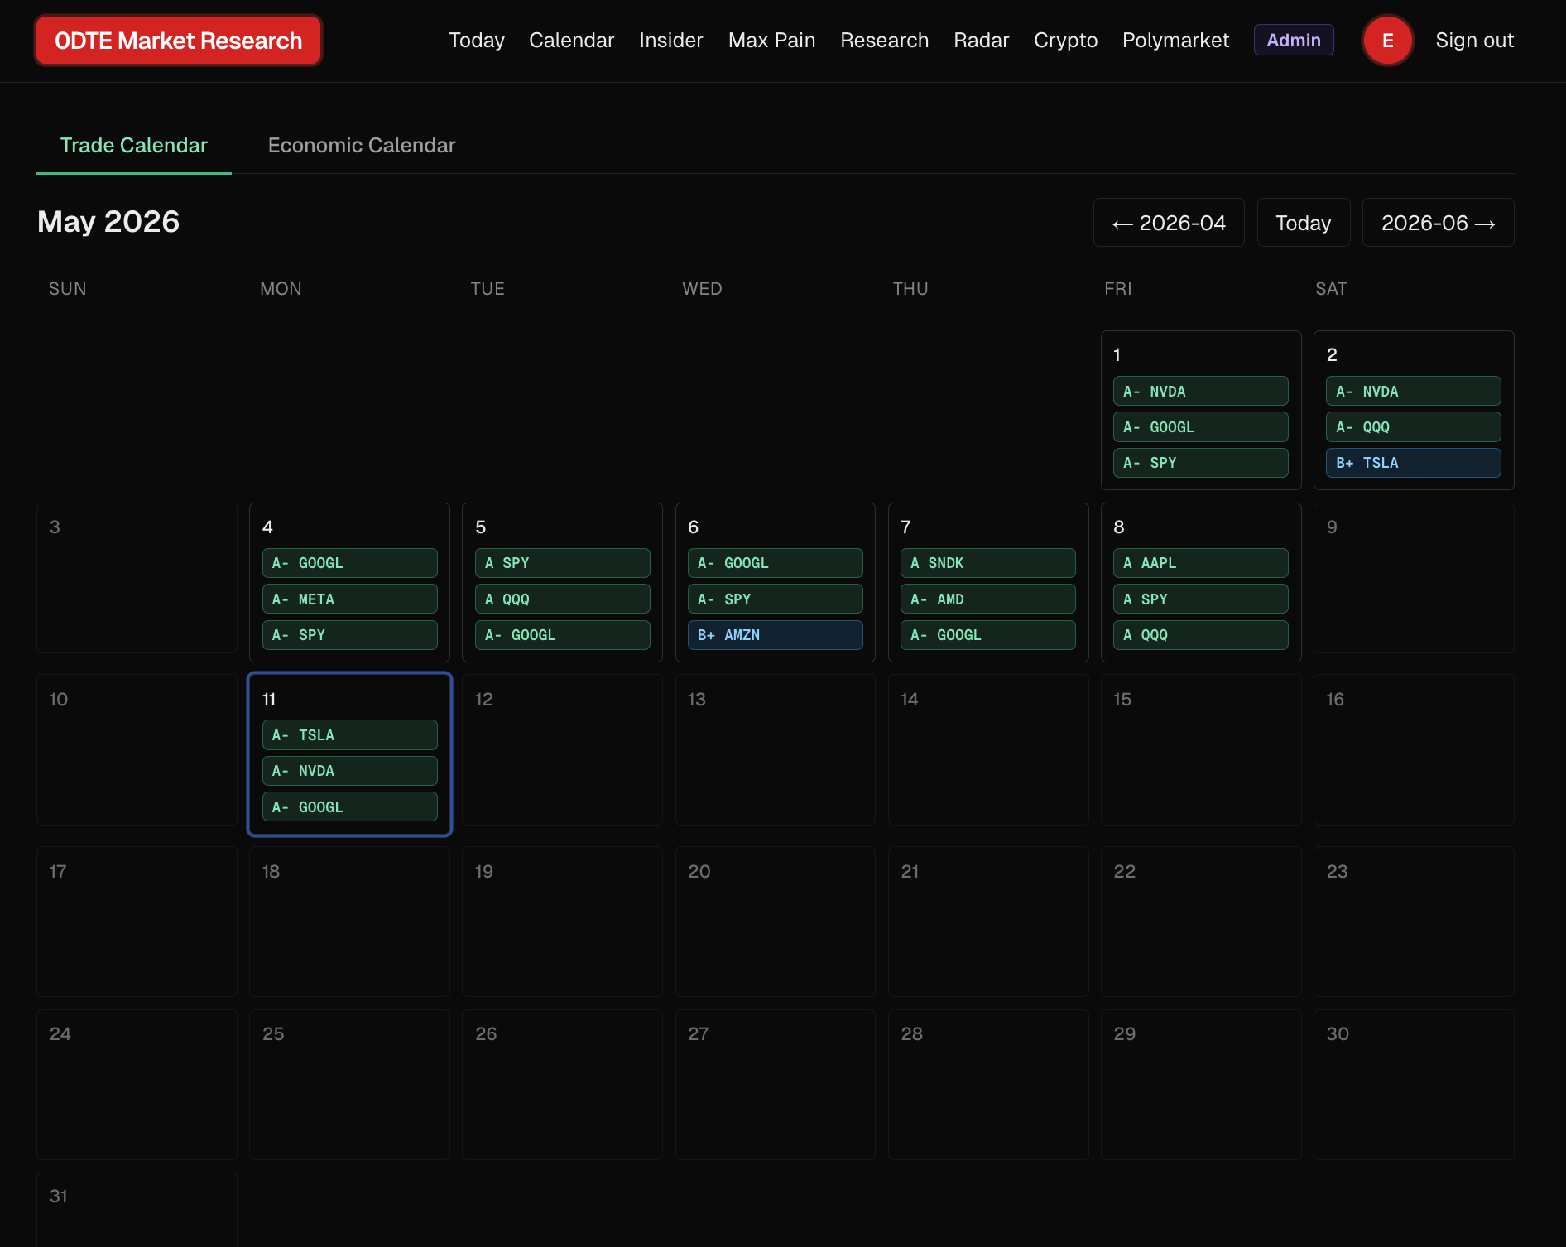Open the user avatar E icon
Image resolution: width=1566 pixels, height=1247 pixels.
coord(1388,41)
